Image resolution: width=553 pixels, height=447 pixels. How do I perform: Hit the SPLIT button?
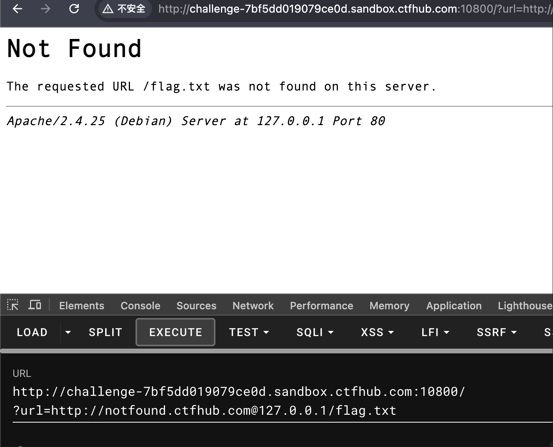[106, 332]
